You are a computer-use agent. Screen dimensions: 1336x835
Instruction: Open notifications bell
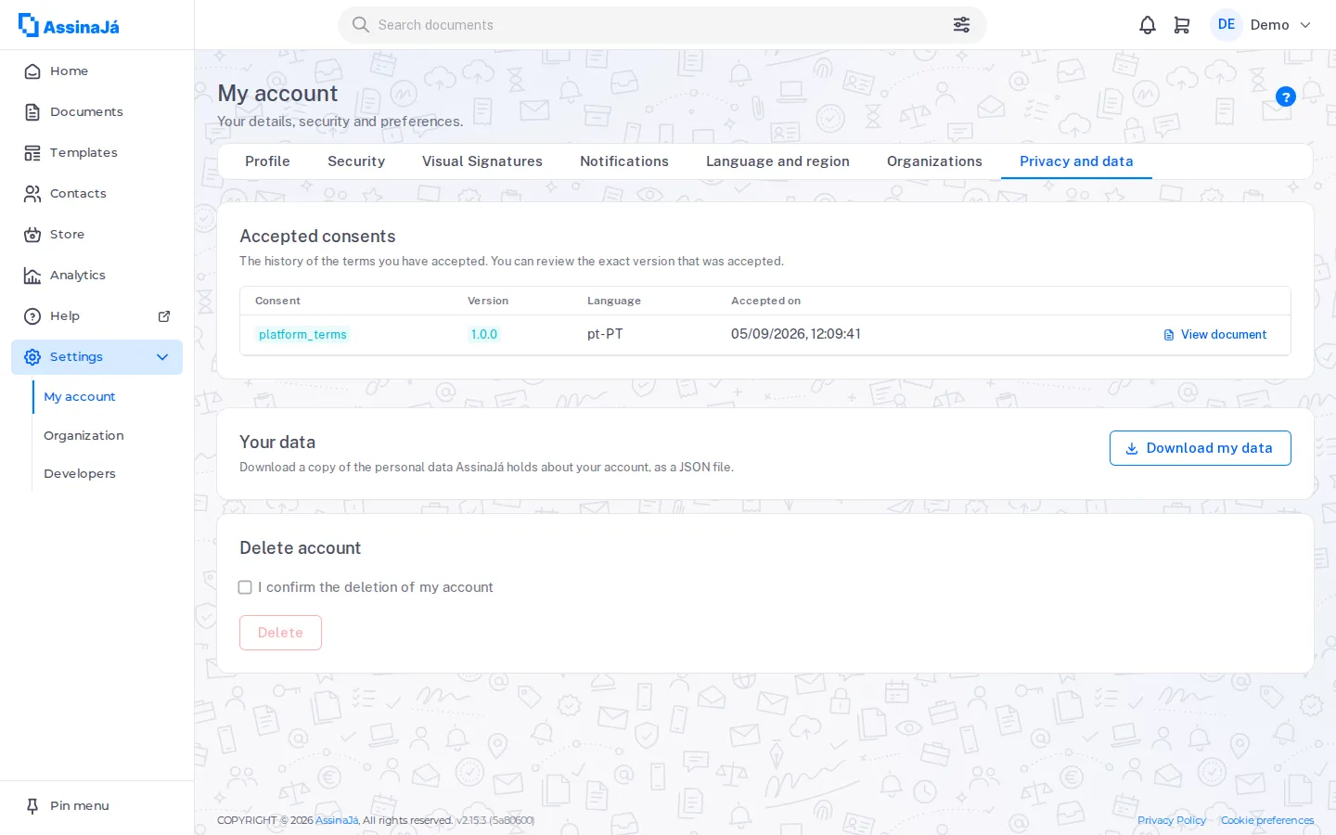(x=1148, y=25)
